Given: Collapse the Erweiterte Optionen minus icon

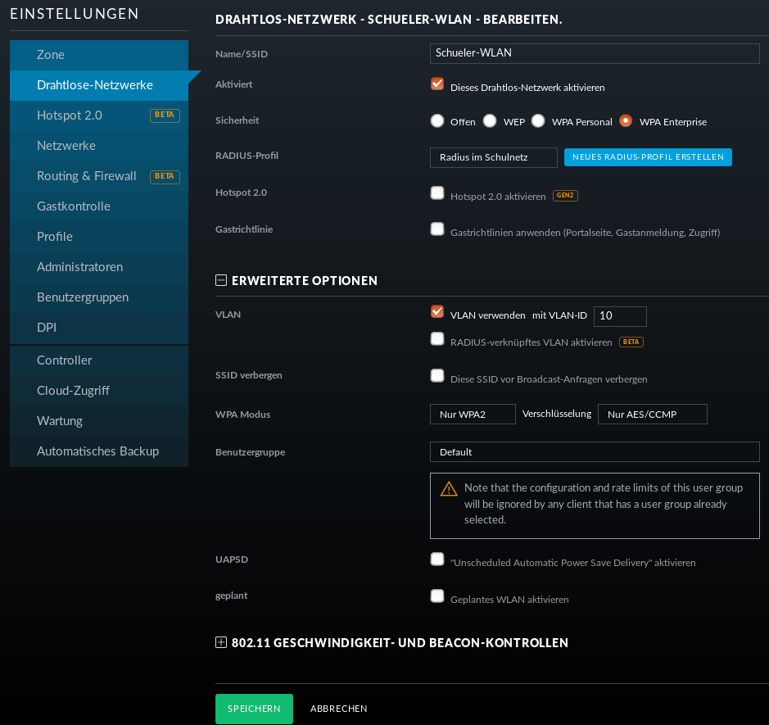Looking at the screenshot, I should (x=220, y=280).
